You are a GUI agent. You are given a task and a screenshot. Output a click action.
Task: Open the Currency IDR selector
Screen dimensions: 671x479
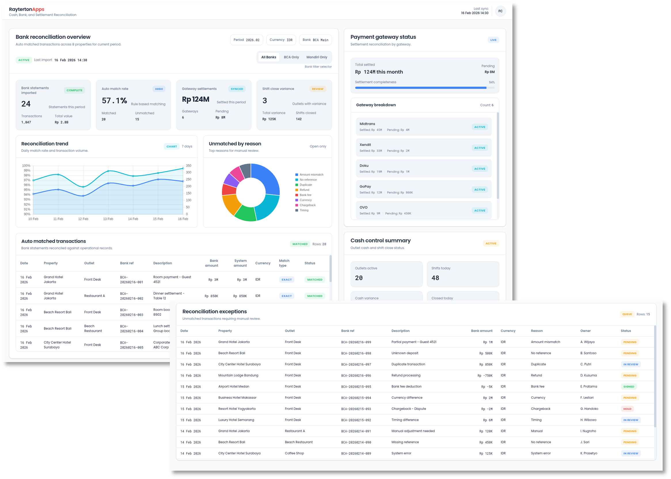click(x=281, y=40)
